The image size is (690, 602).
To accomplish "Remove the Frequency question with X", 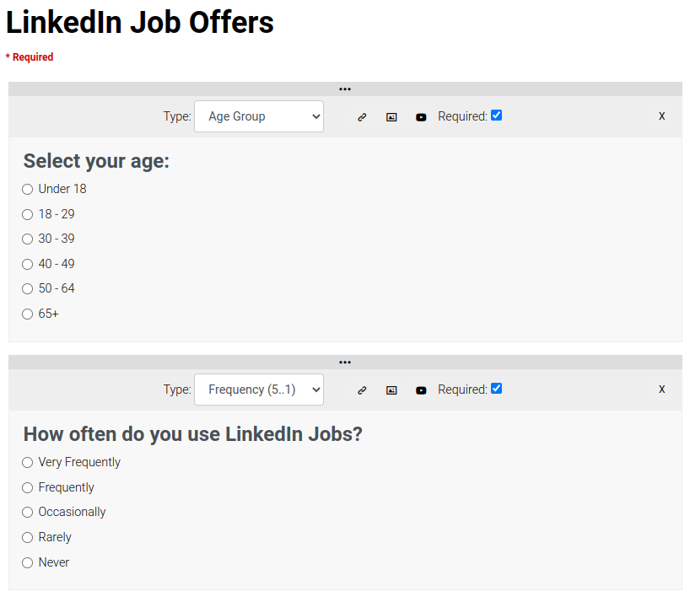I will 662,389.
